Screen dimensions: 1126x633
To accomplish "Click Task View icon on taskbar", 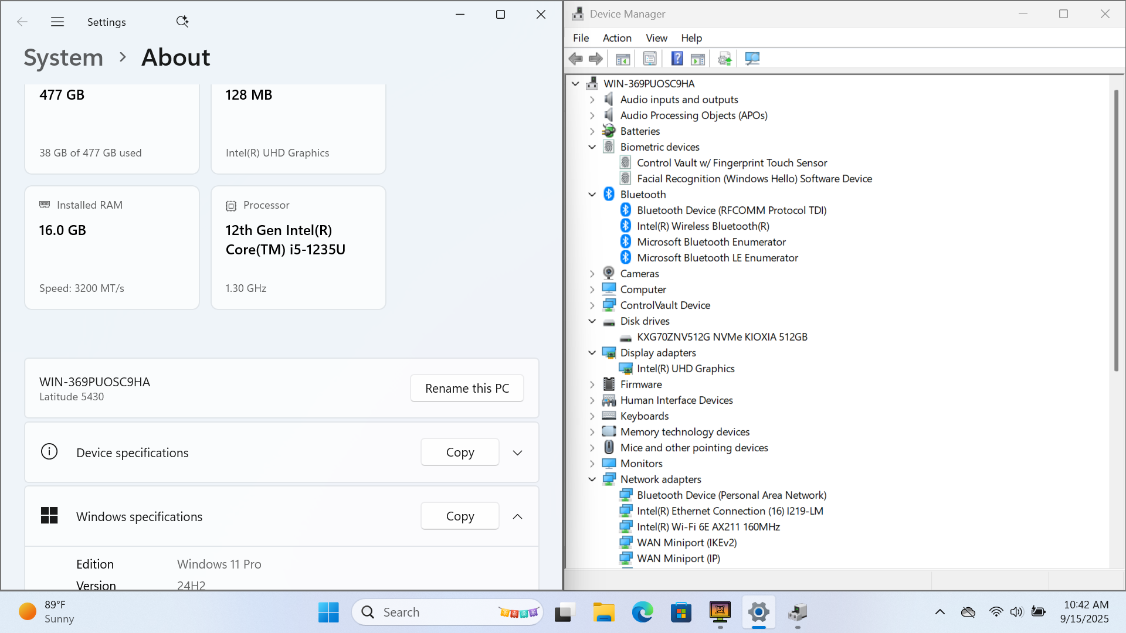I will tap(564, 612).
